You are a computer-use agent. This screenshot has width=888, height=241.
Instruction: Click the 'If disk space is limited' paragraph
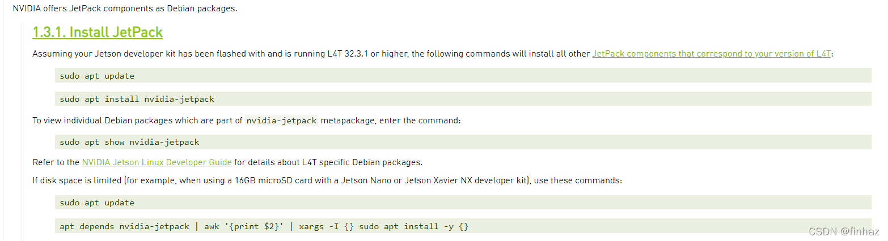[x=327, y=180]
